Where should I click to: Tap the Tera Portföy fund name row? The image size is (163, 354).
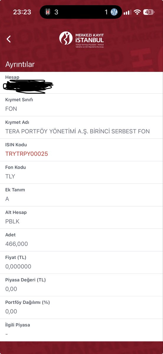pos(81,127)
